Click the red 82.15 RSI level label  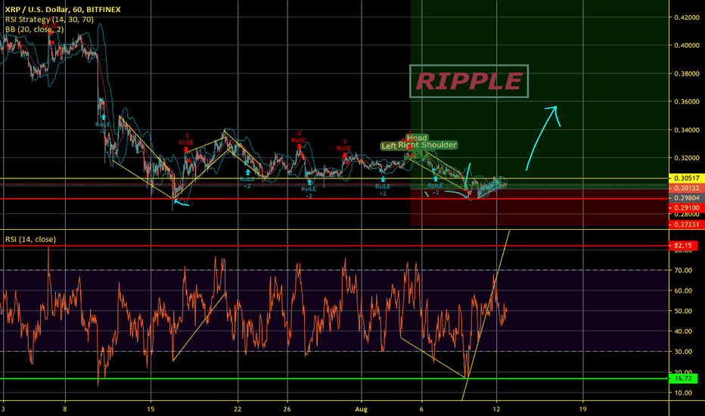click(683, 246)
